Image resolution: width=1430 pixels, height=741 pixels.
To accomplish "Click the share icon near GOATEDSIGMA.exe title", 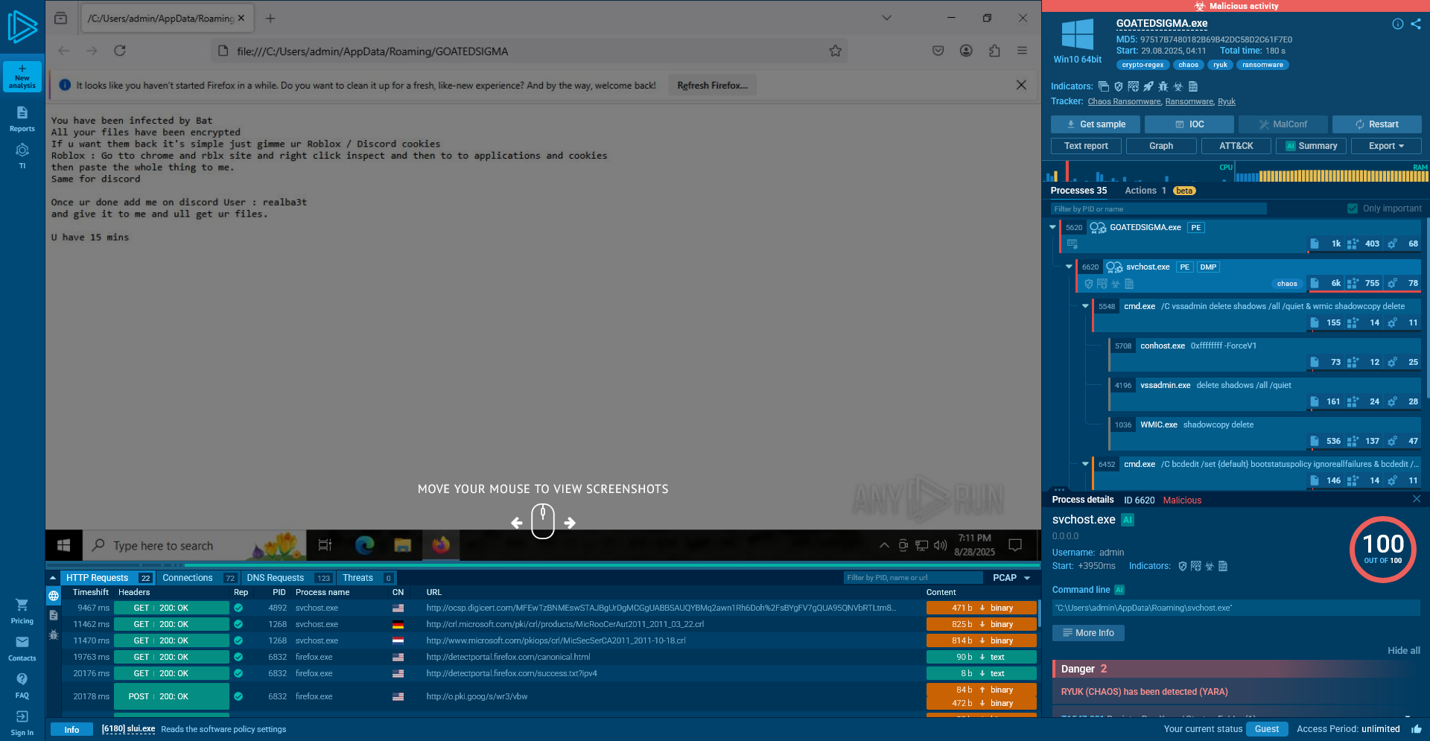I will tap(1416, 24).
